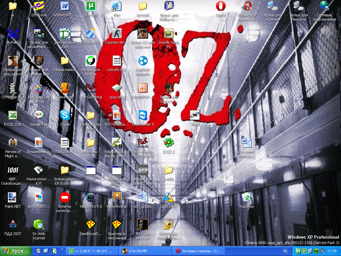
Task: Click the first green tray icon
Action: pyautogui.click(x=298, y=251)
